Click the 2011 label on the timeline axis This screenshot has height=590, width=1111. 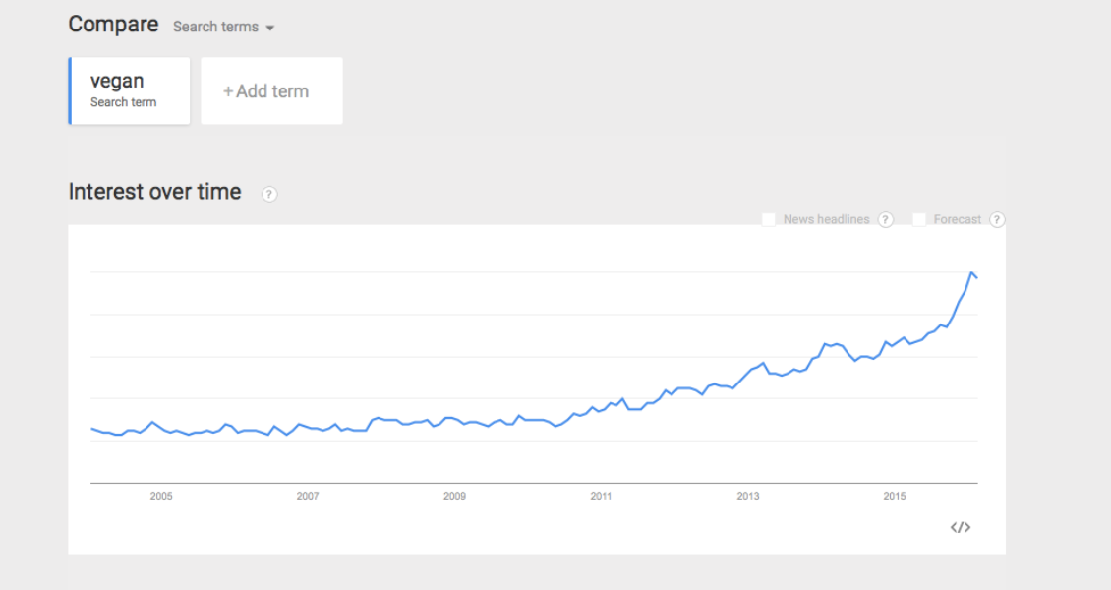(x=601, y=496)
